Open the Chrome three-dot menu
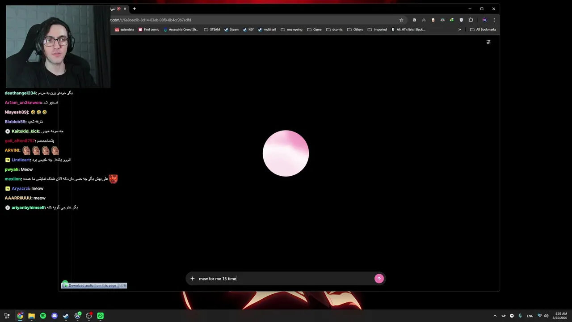This screenshot has height=322, width=572. point(494,20)
